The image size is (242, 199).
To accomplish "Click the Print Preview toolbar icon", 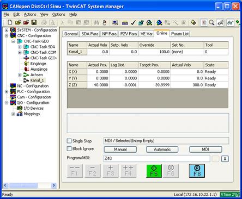I will click(x=52, y=22).
